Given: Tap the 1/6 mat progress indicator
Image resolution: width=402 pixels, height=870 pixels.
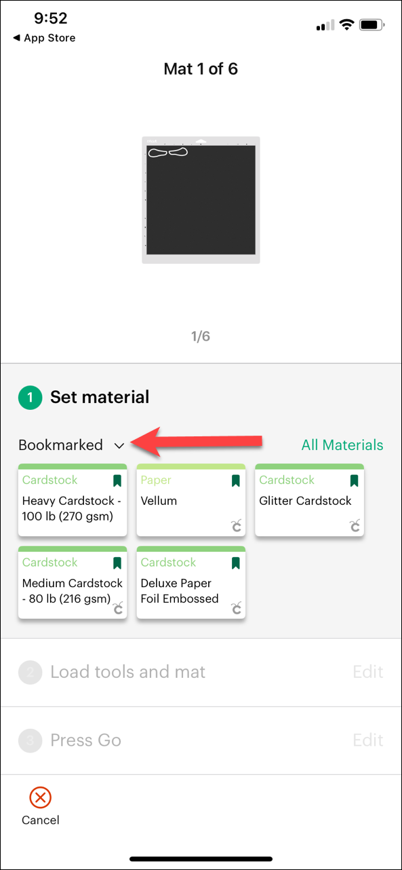Looking at the screenshot, I should pos(201,335).
